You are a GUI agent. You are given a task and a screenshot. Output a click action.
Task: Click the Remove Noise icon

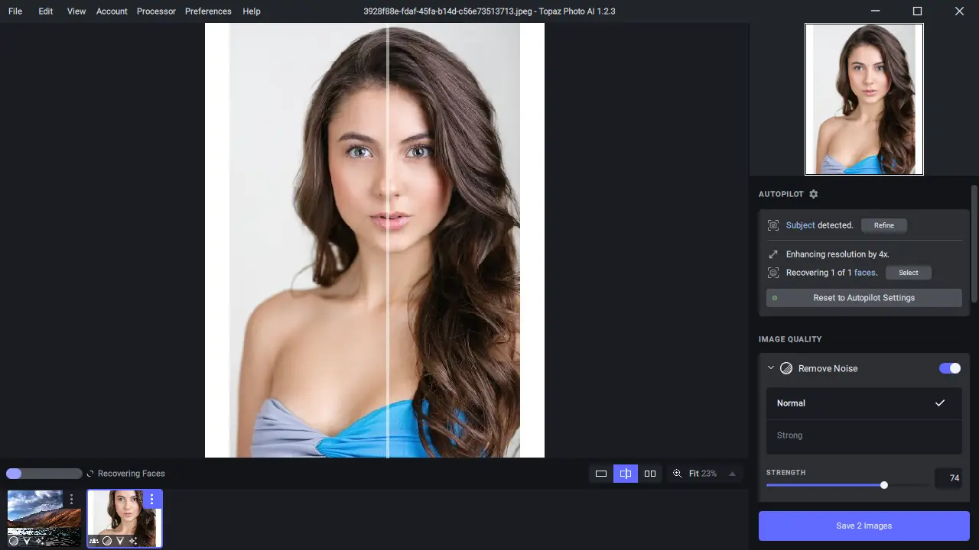[x=786, y=368]
